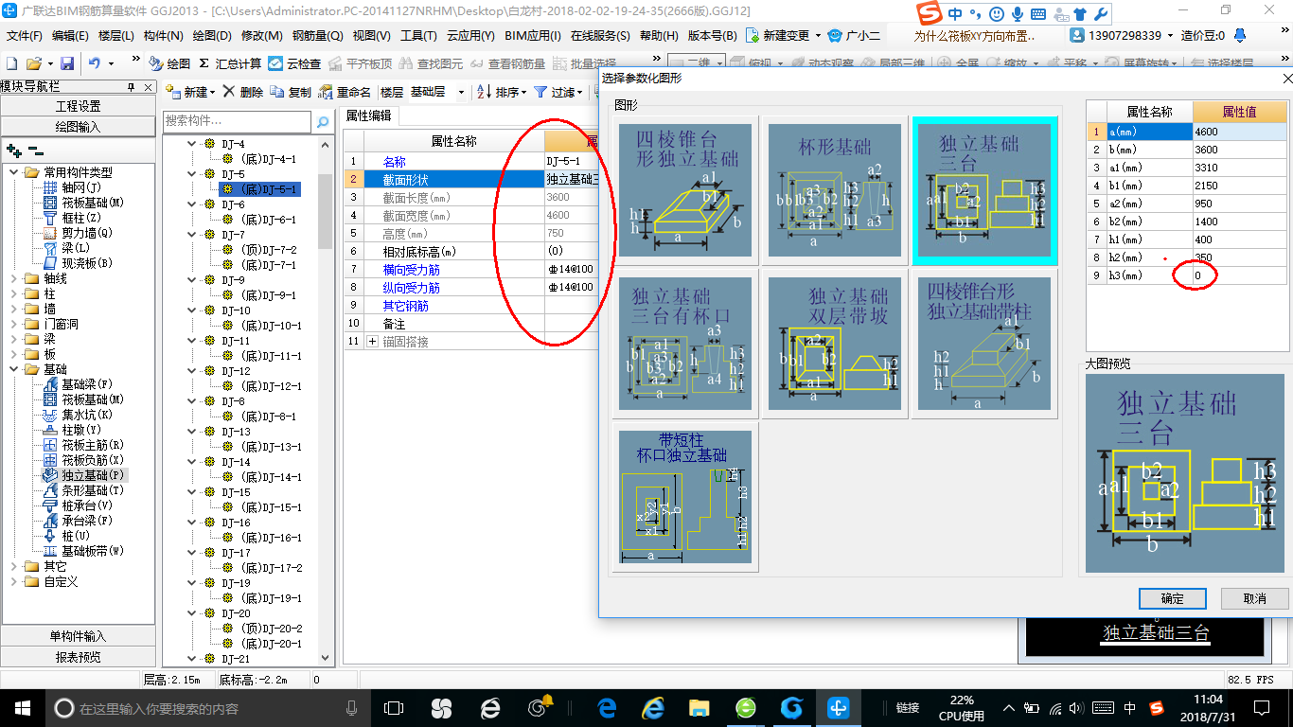Open the 工具(T) menu
Image resolution: width=1293 pixels, height=727 pixels.
(418, 35)
